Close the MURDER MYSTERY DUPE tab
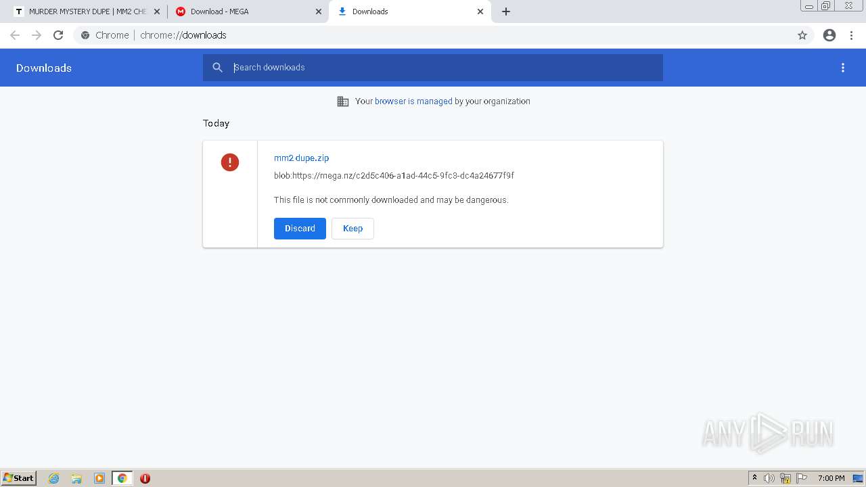This screenshot has width=866, height=487. point(158,11)
